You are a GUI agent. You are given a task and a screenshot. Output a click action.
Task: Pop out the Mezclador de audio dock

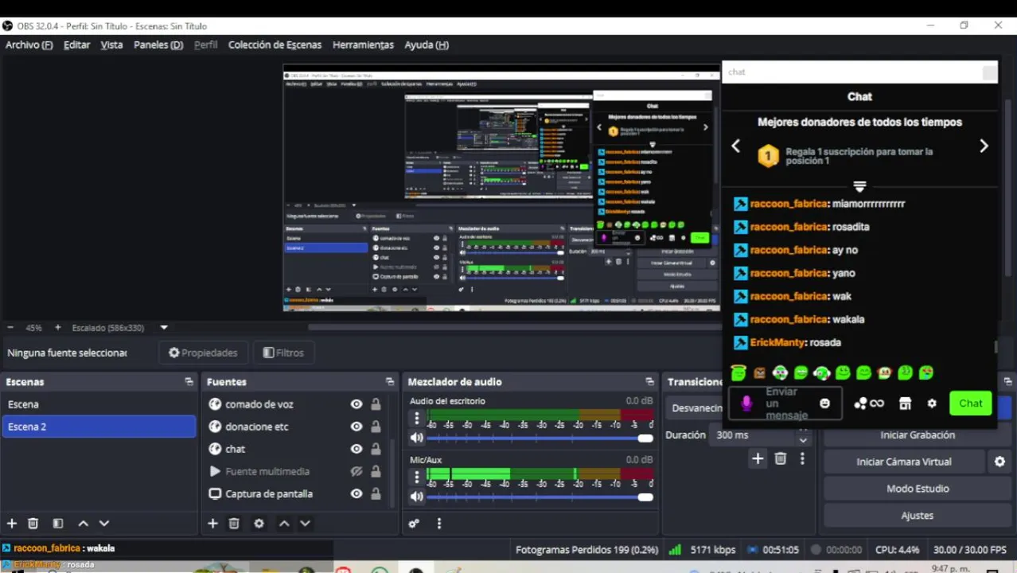(x=649, y=381)
